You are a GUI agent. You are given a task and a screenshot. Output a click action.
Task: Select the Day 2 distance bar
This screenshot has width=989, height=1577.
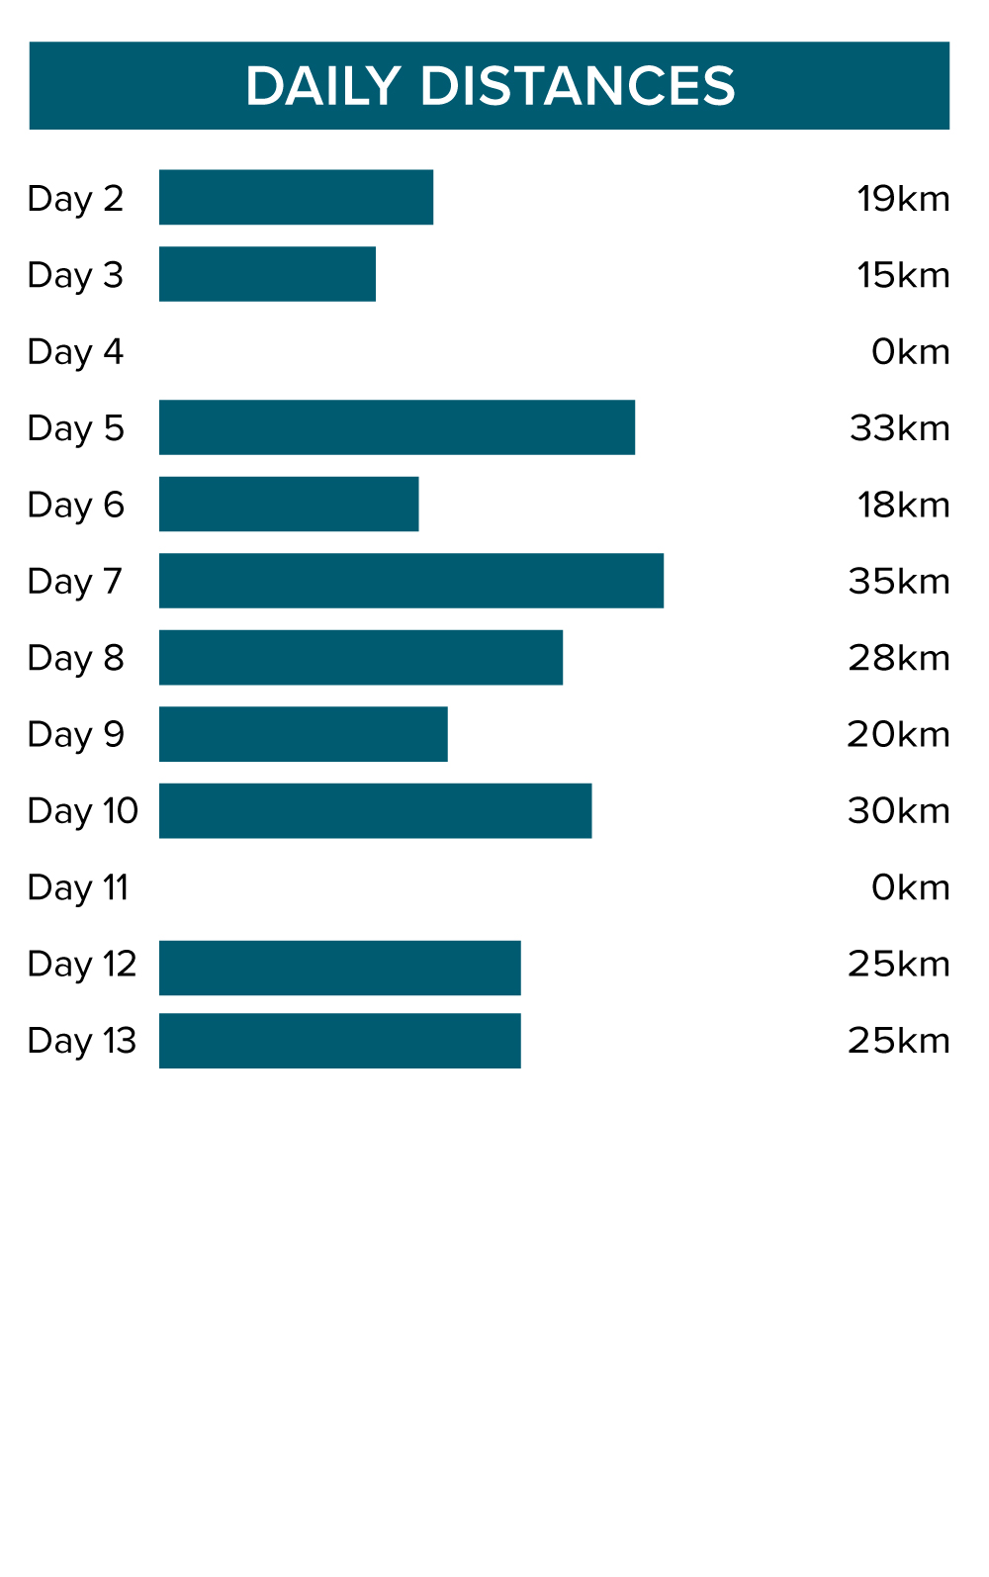click(296, 197)
